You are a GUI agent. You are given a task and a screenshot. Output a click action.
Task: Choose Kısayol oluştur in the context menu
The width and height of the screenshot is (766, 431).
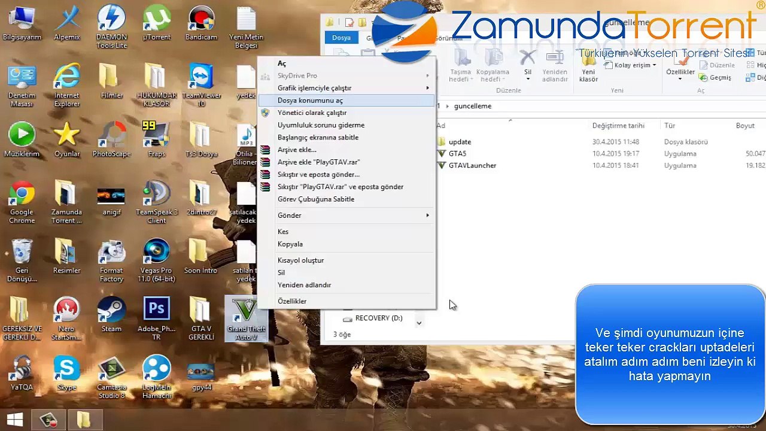[346, 260]
